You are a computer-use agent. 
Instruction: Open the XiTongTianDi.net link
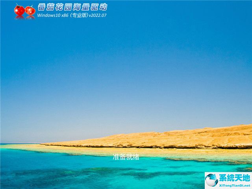[235, 185]
